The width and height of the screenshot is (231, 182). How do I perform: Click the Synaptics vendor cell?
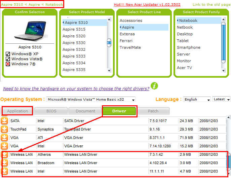(46, 129)
